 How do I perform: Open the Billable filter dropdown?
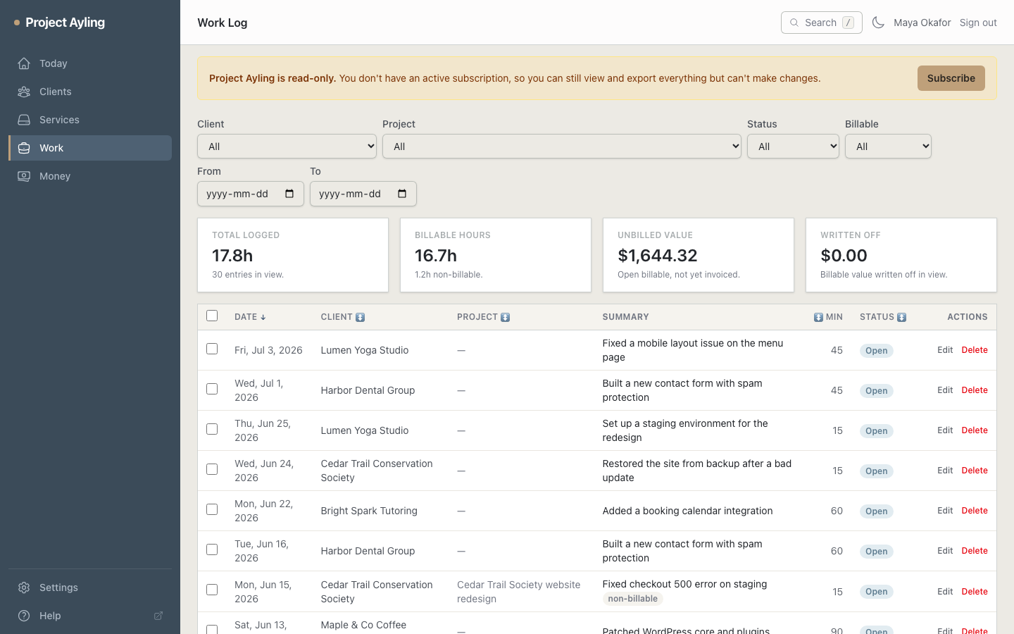pos(888,147)
